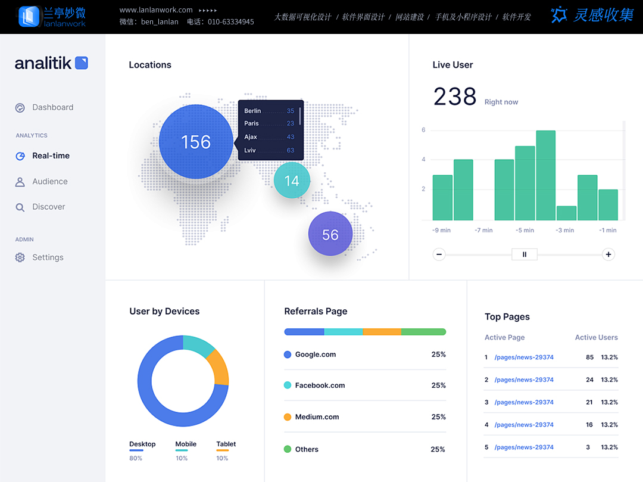The image size is (643, 482).
Task: Click the Dashboard gauge icon in sidebar
Action: tap(20, 108)
